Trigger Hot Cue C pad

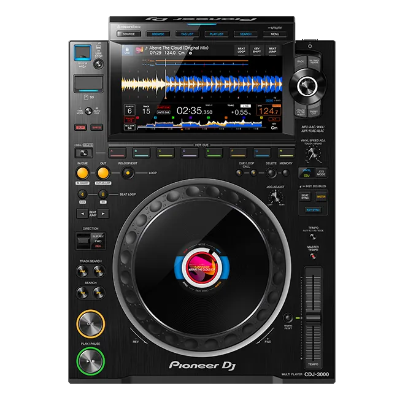pos(165,153)
